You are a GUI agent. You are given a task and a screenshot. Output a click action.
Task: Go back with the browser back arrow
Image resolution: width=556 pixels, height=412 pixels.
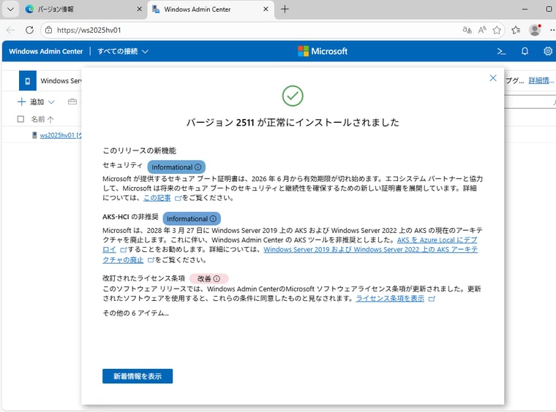pos(11,30)
